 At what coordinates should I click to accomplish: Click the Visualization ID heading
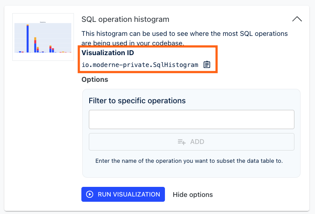(108, 53)
